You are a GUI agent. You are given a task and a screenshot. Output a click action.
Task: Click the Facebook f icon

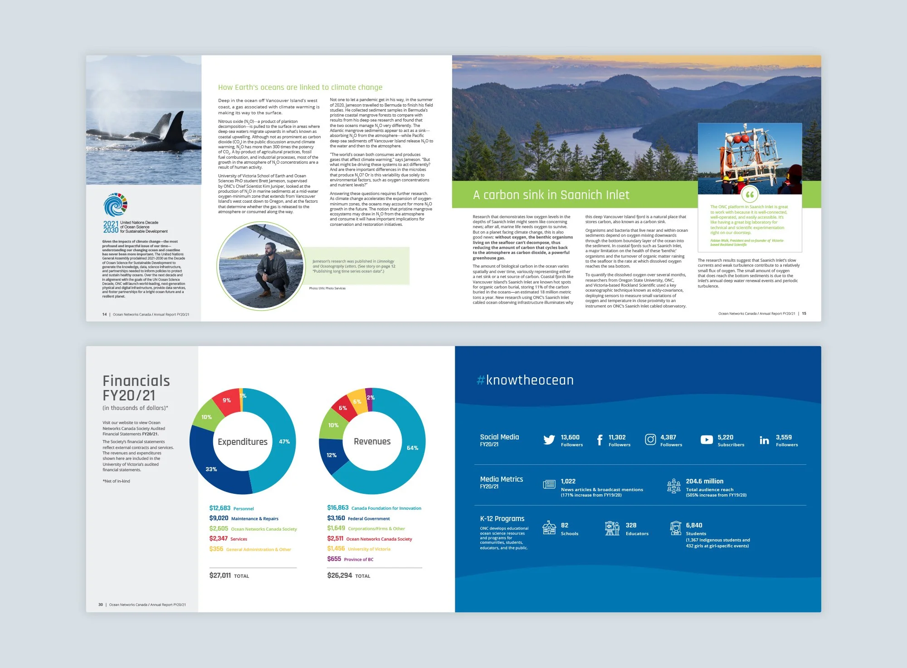click(600, 440)
